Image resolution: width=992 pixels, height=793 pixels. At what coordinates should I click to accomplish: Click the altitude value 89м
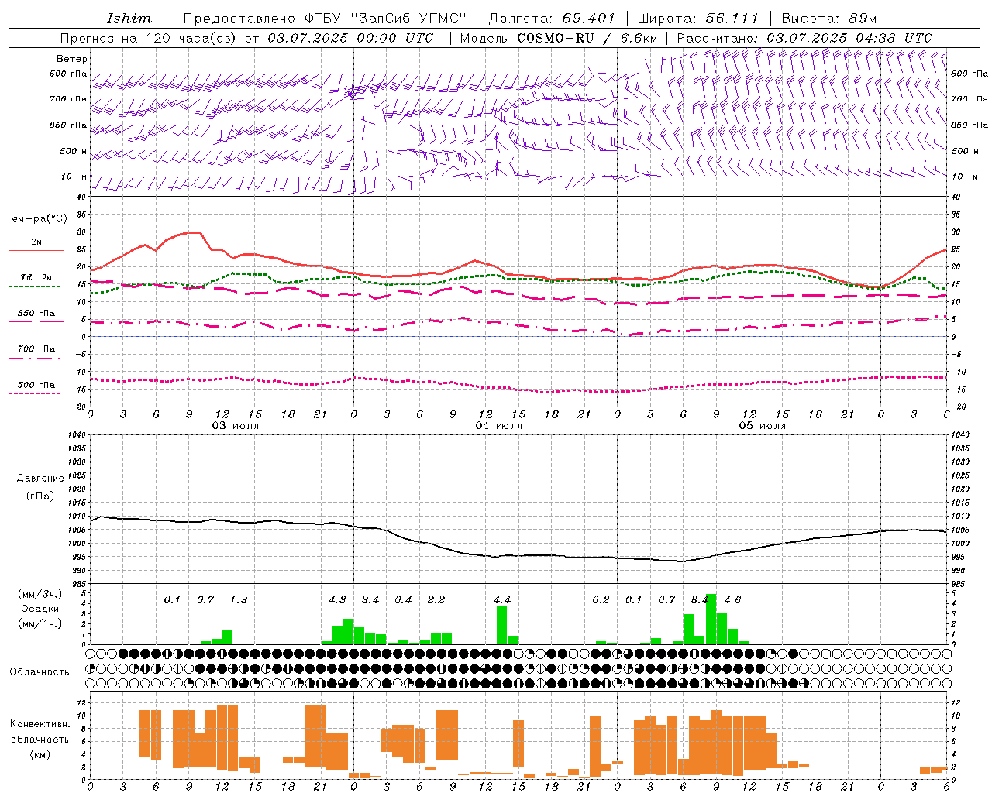(x=863, y=19)
